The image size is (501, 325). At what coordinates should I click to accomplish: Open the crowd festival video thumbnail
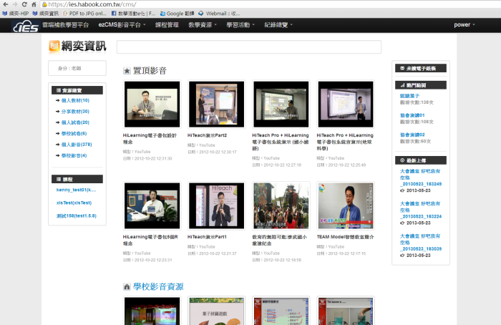coord(281,205)
